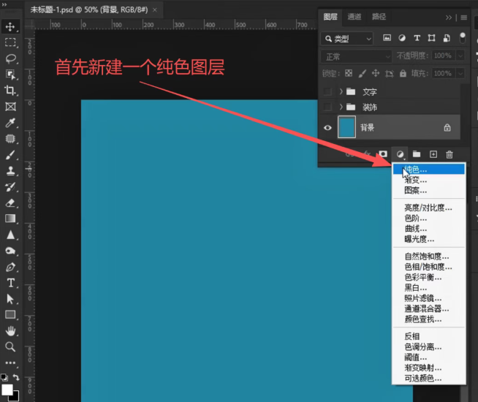Select the Horizontal Type tool
This screenshot has width=478, height=402.
click(10, 283)
